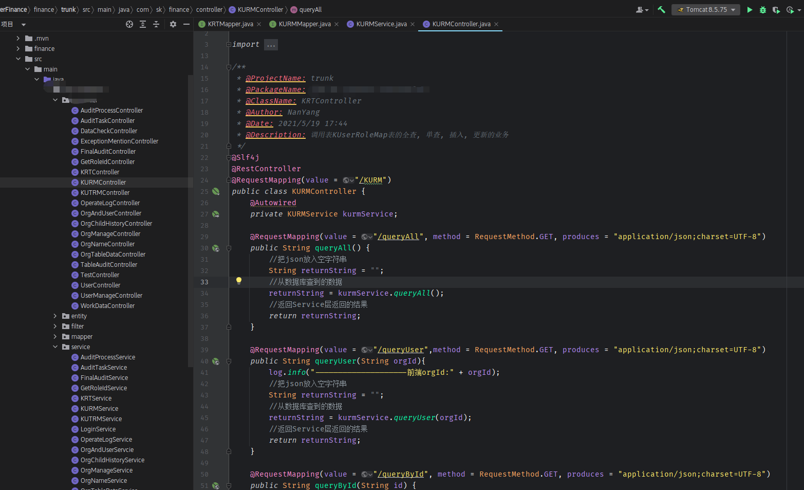The width and height of the screenshot is (804, 490).
Task: Click trunk in breadcrumb path
Action: 68,10
